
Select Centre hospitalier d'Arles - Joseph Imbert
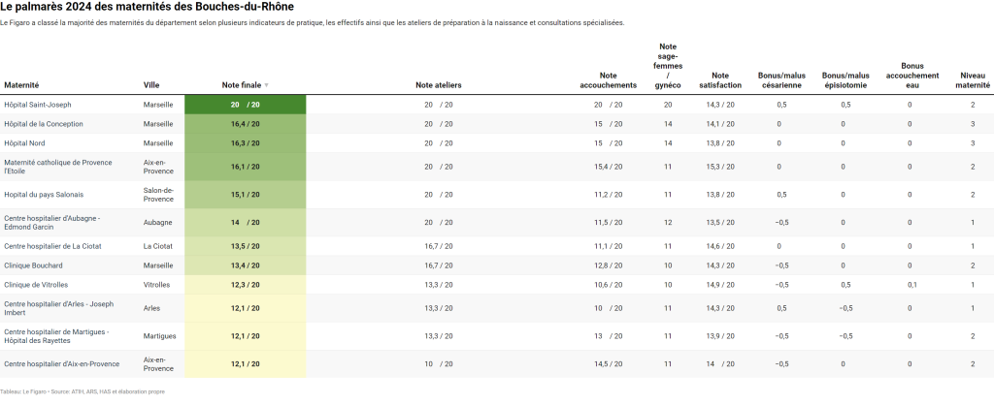(x=59, y=308)
